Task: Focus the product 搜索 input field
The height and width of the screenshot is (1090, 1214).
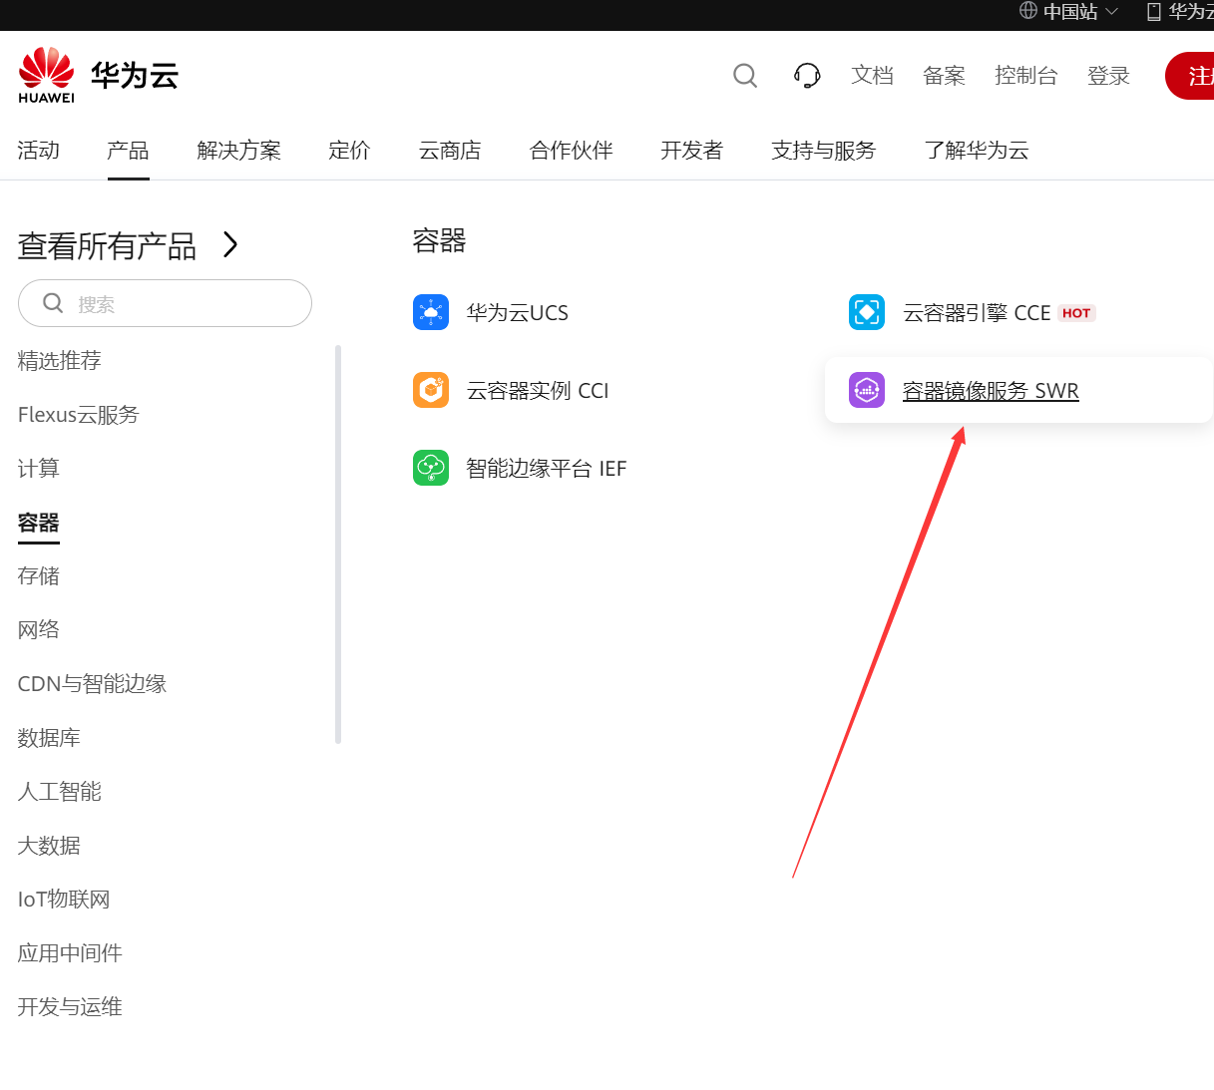Action: tap(165, 303)
